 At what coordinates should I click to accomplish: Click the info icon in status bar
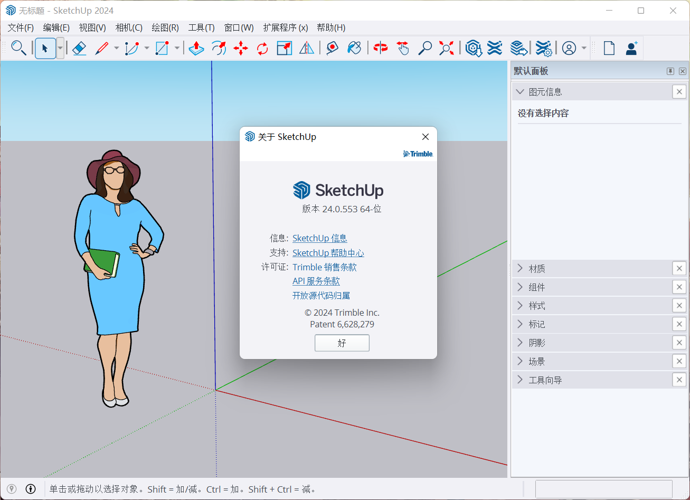click(31, 489)
